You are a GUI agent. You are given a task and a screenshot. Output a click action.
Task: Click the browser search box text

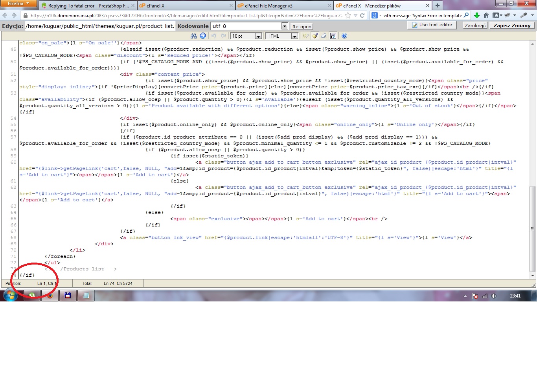pyautogui.click(x=422, y=15)
